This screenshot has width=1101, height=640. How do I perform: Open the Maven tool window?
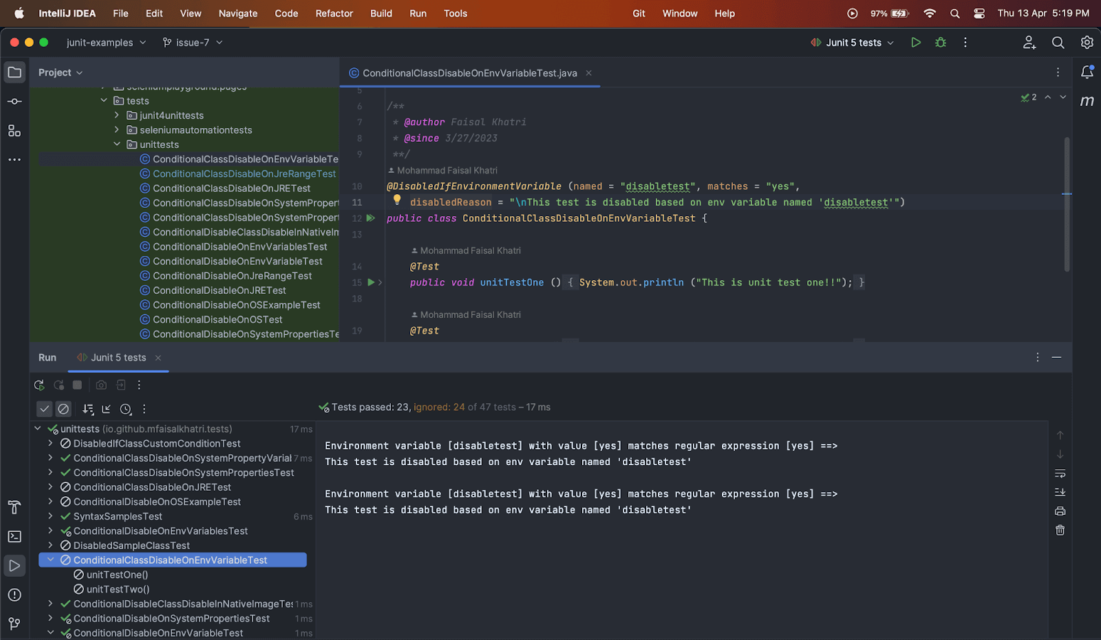[1087, 101]
